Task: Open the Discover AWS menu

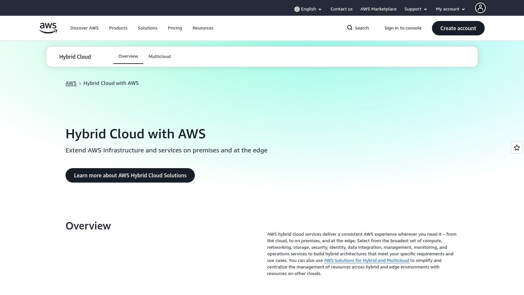Action: tap(84, 28)
